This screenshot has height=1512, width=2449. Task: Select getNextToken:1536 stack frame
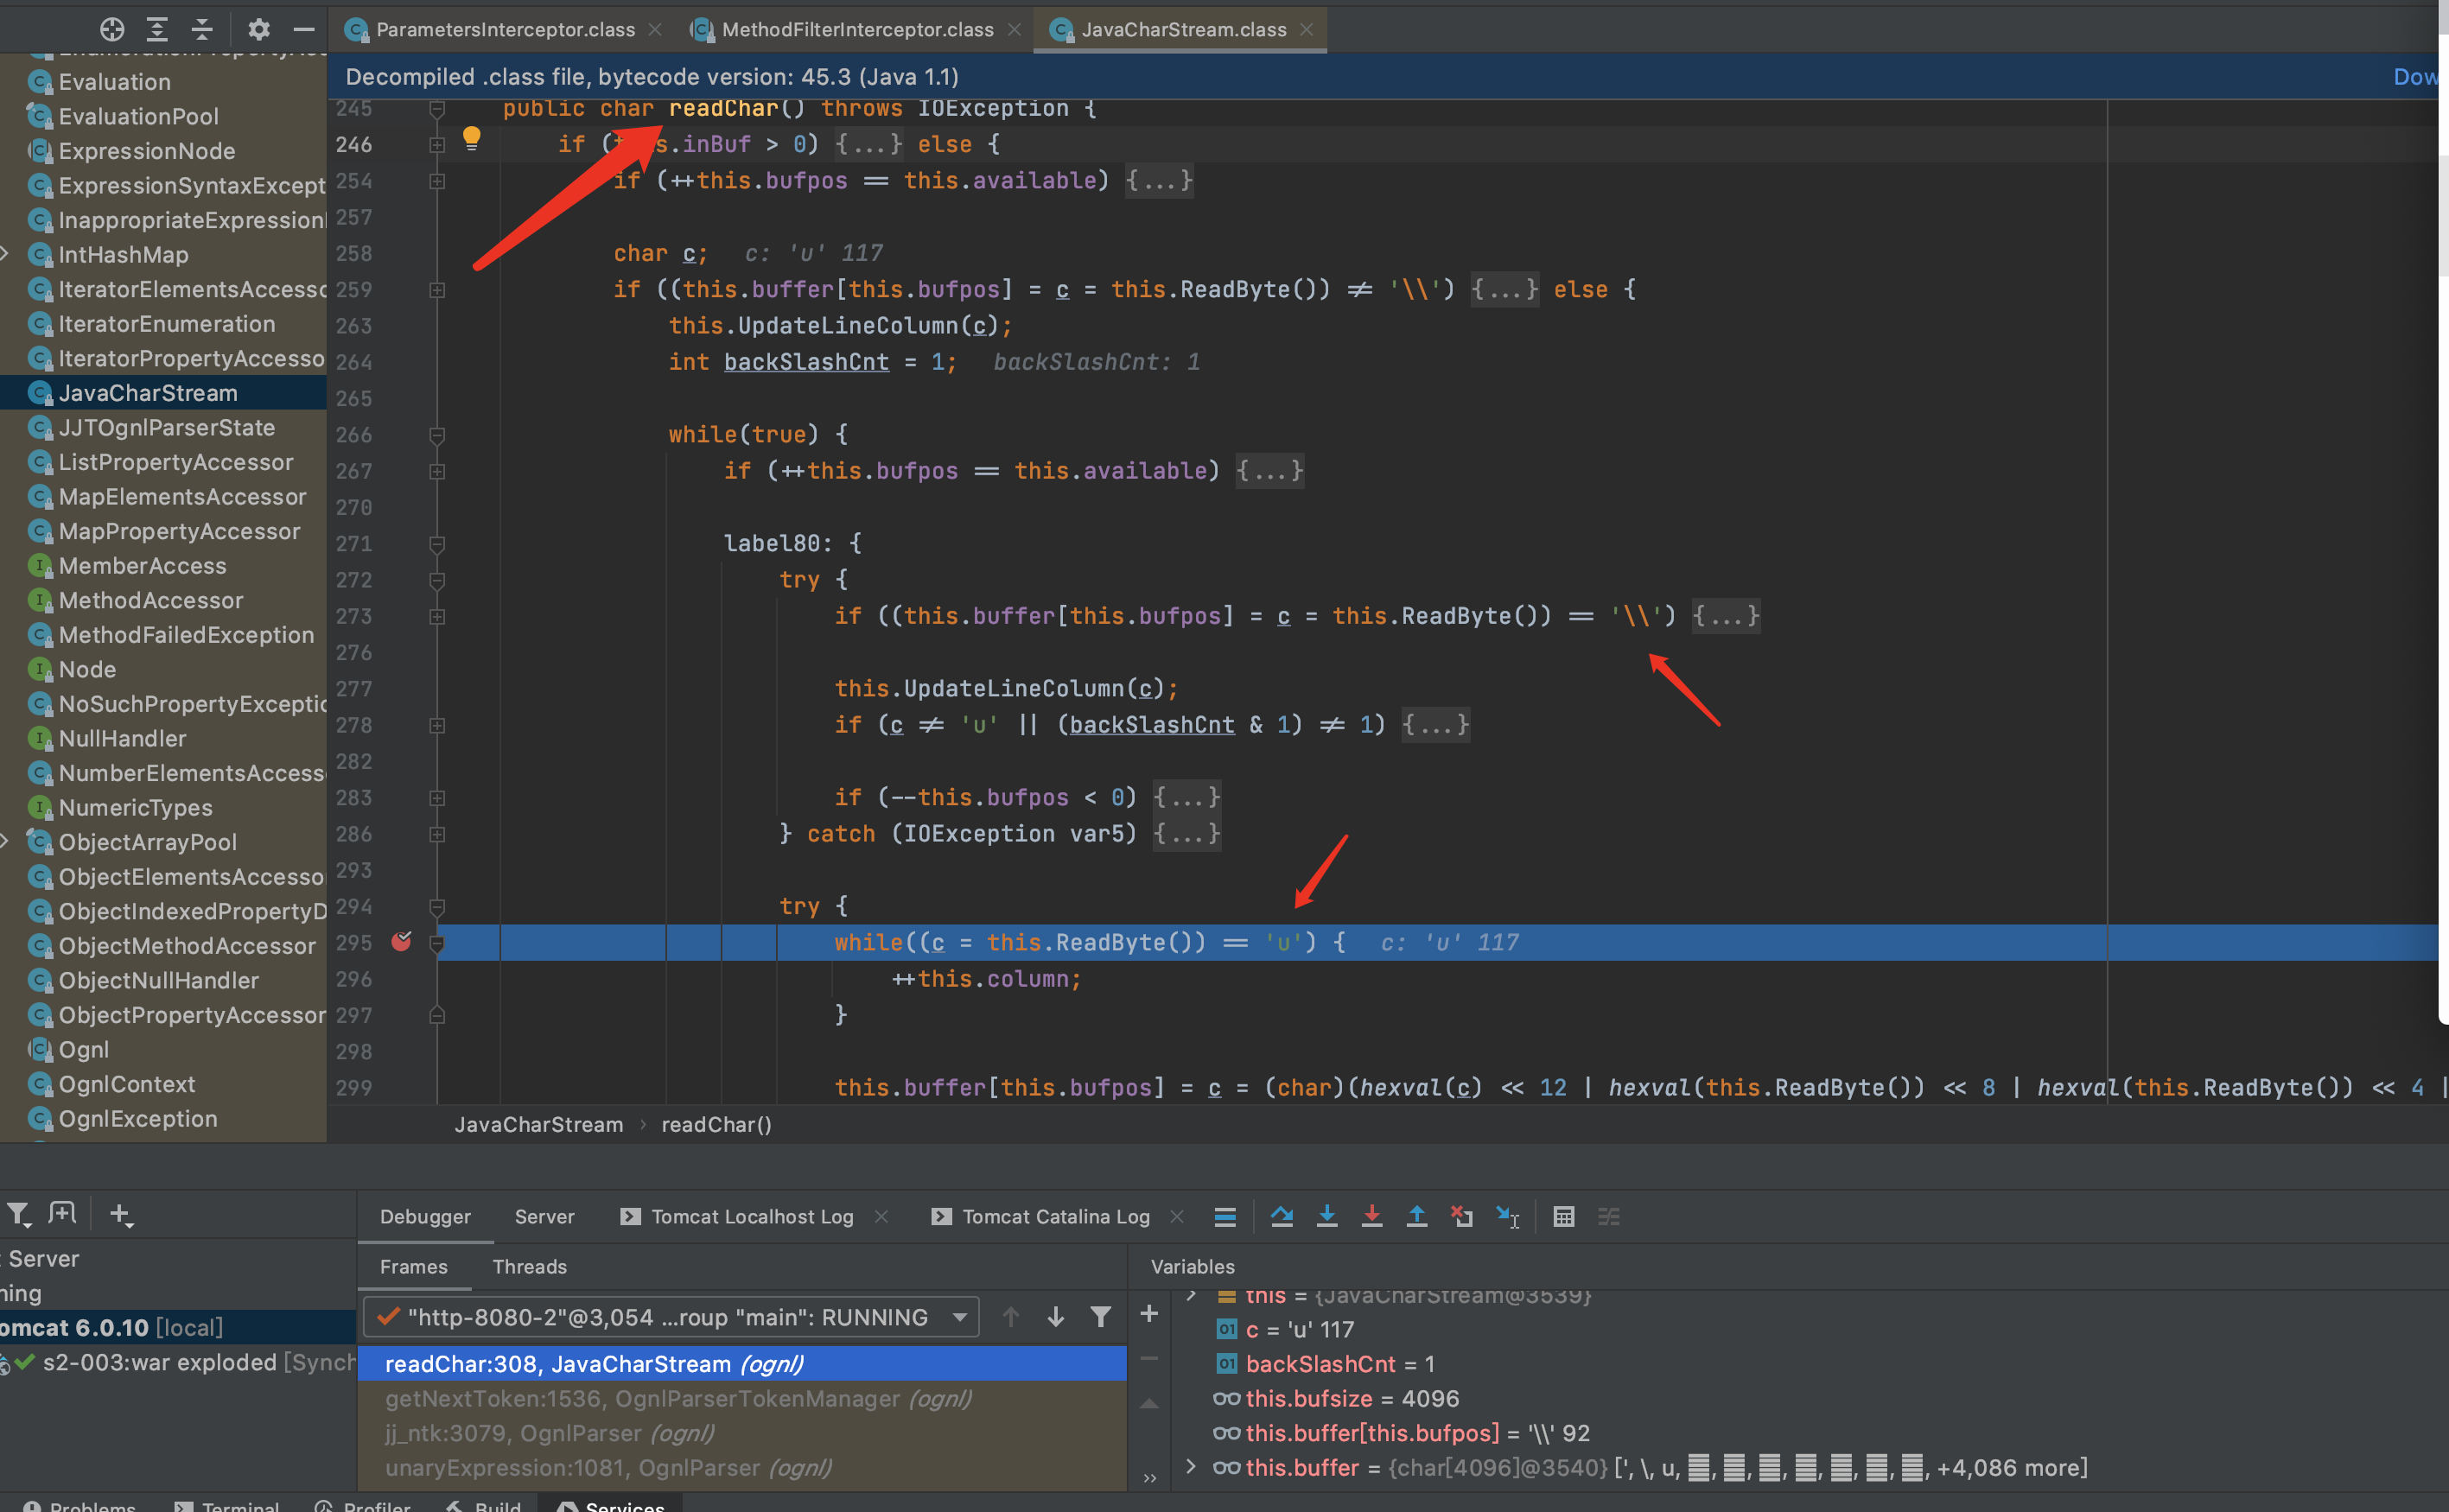coord(742,1398)
